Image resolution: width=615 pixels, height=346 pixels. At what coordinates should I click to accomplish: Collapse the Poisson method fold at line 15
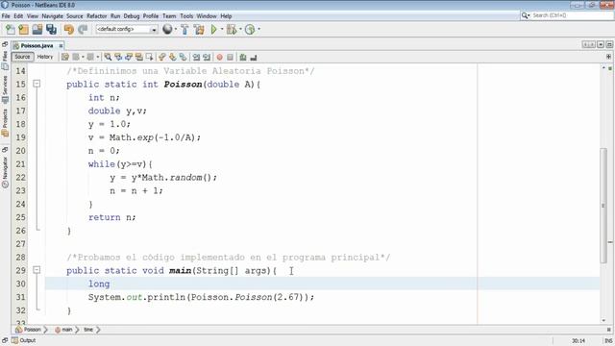point(37,84)
